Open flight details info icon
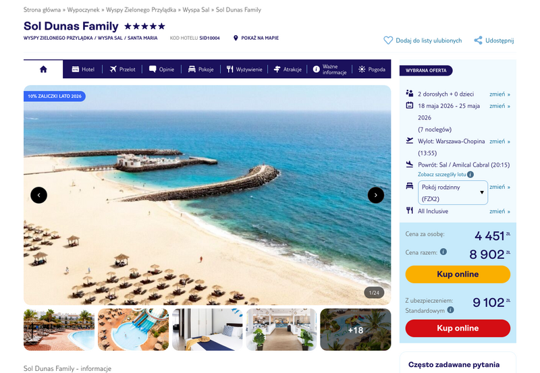The width and height of the screenshot is (540, 373). tap(470, 175)
